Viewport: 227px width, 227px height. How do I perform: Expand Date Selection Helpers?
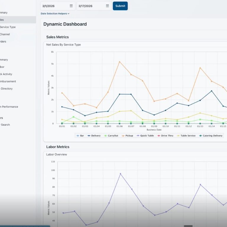[55, 14]
